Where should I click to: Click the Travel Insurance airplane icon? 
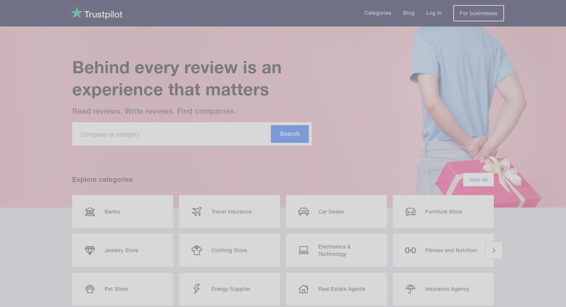pyautogui.click(x=197, y=212)
